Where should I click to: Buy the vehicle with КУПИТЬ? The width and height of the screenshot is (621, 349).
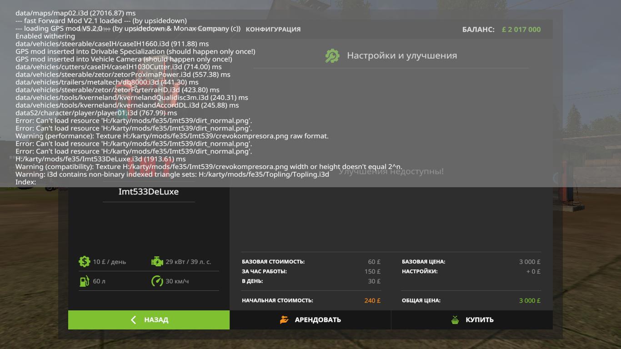(472, 320)
